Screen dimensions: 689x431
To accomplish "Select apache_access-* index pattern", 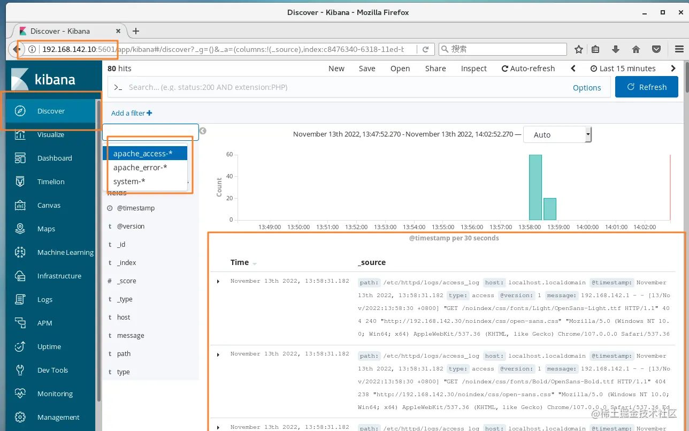I will [145, 154].
